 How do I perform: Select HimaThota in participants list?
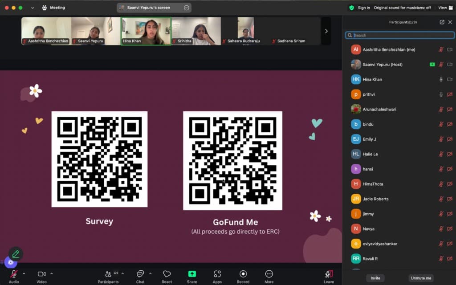(x=399, y=184)
